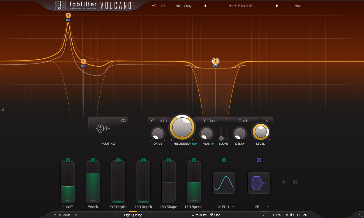Click the redo arrow icon

(163, 5)
